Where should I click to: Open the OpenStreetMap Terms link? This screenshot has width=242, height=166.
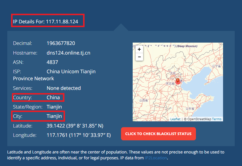tap(217, 119)
